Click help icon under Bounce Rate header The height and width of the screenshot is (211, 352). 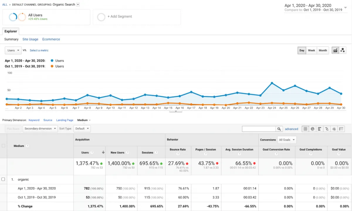click(x=178, y=154)
